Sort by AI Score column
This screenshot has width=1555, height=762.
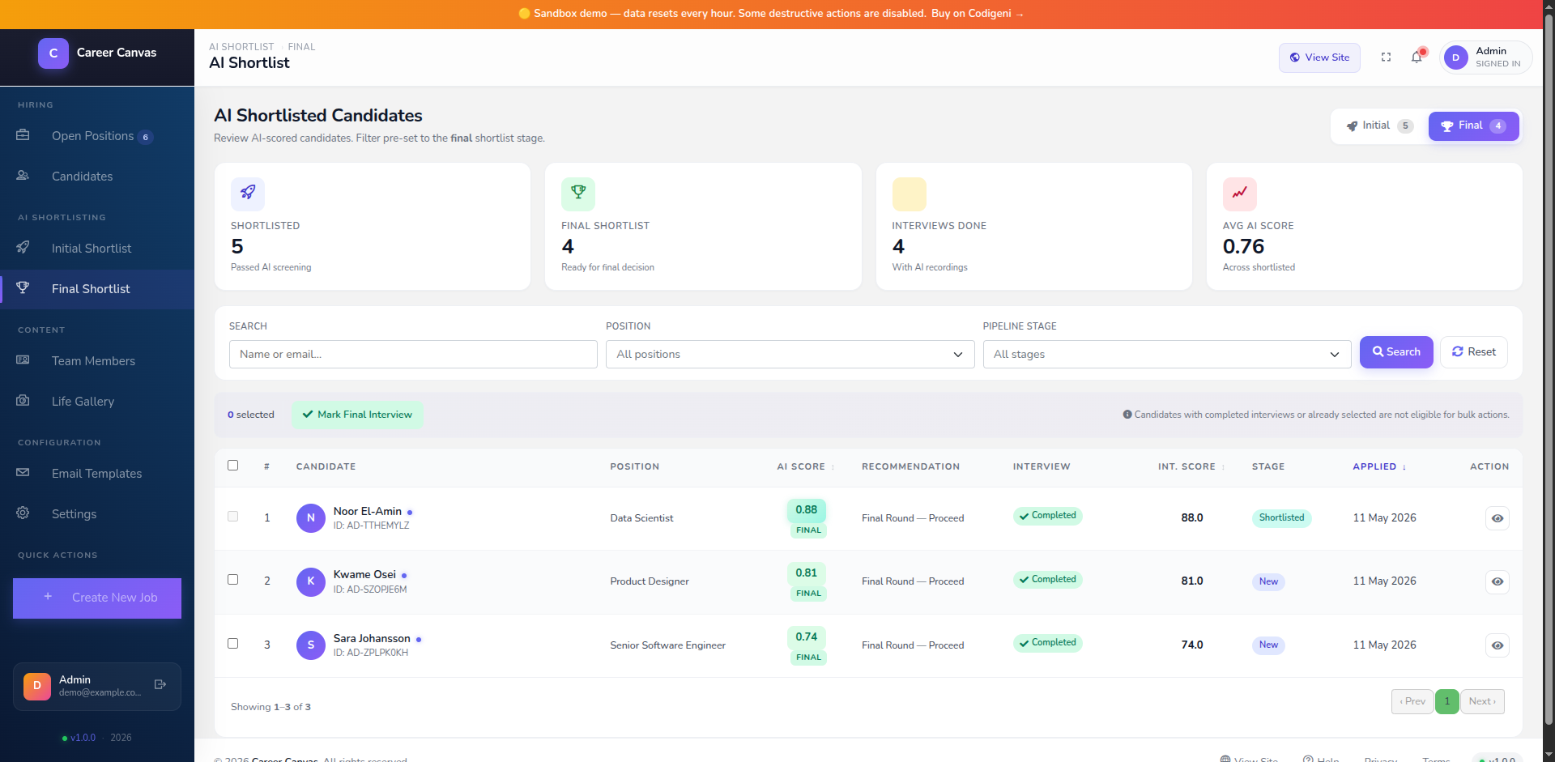click(805, 467)
